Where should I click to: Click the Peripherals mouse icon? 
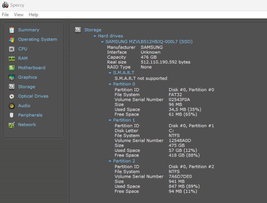(x=11, y=115)
